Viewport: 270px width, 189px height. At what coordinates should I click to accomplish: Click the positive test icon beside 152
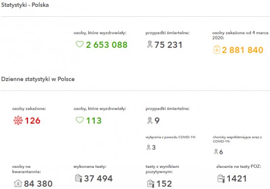(x=151, y=184)
